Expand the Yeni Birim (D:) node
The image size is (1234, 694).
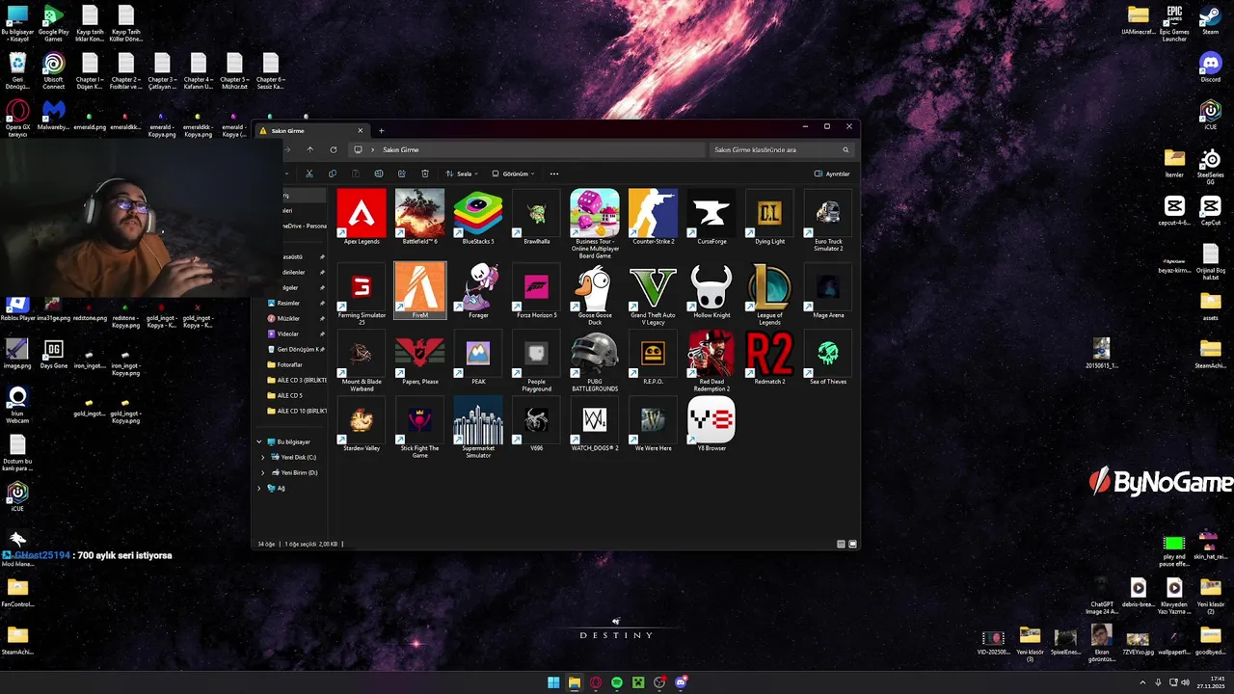tap(263, 472)
